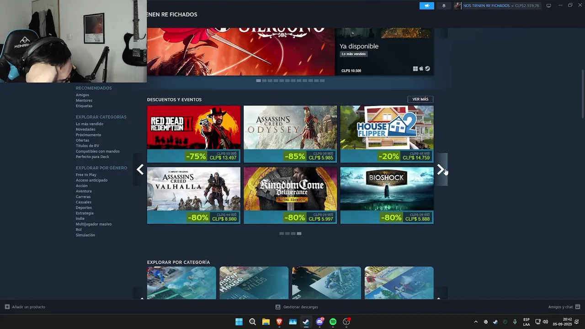Switch to Big Picture mode via the monitor icon
The width and height of the screenshot is (585, 329).
(x=549, y=5)
